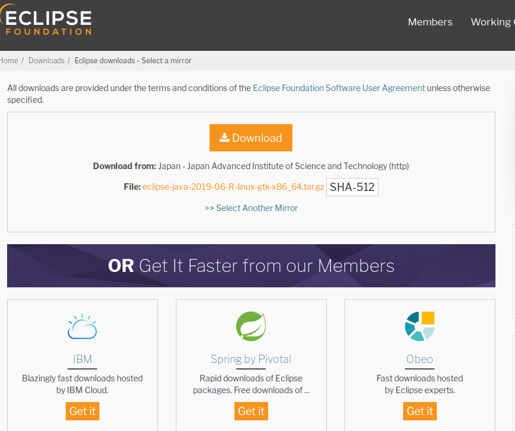This screenshot has height=431, width=515.
Task: Click text 'Fast downloads hosted by Eclipse experts.'
Action: (x=420, y=384)
